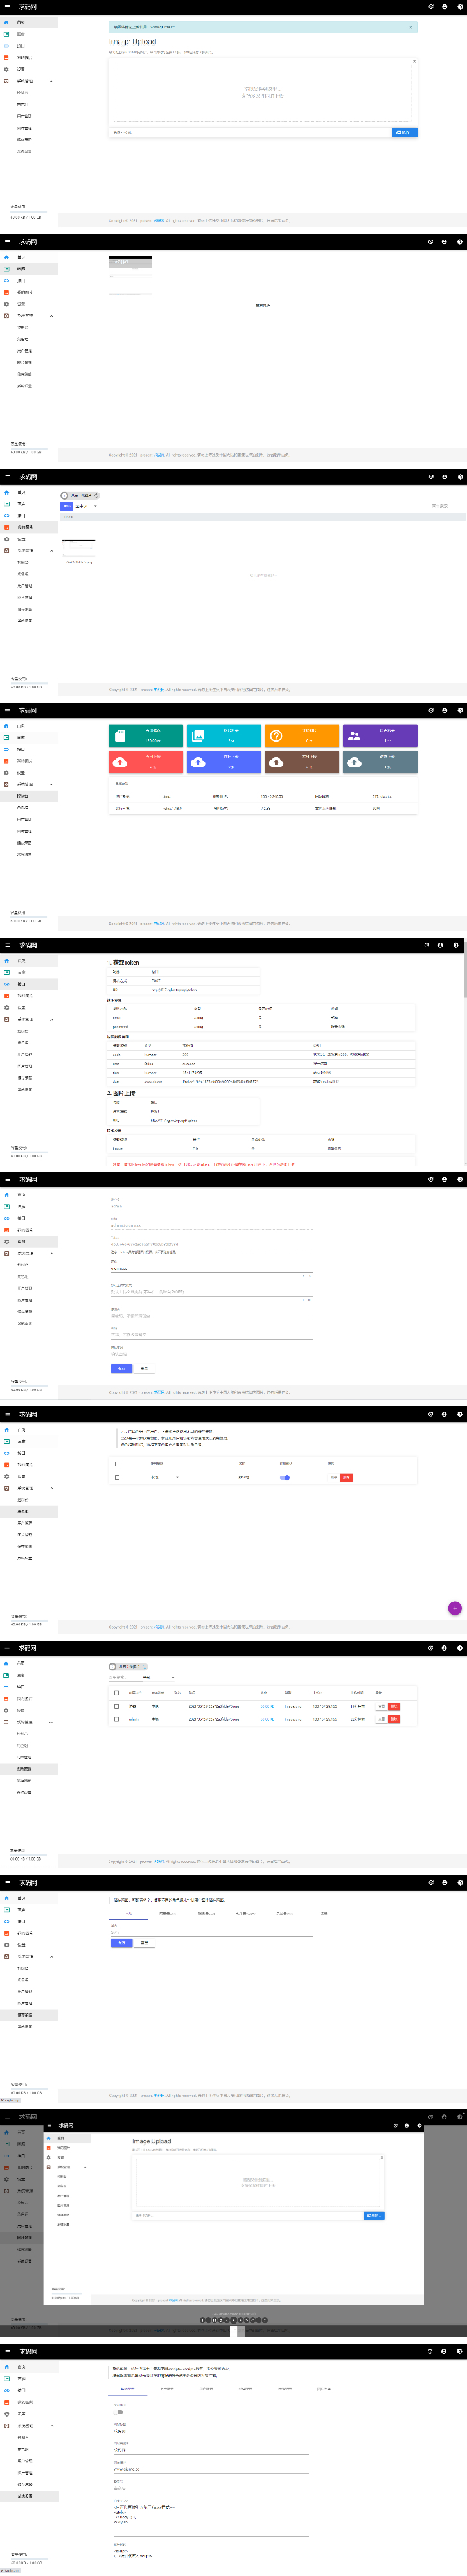
Task: Click question mark icon in orange dashboard card
Action: (276, 735)
